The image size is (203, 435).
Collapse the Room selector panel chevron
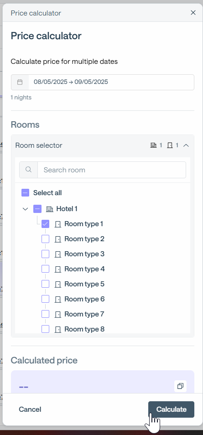(x=186, y=145)
